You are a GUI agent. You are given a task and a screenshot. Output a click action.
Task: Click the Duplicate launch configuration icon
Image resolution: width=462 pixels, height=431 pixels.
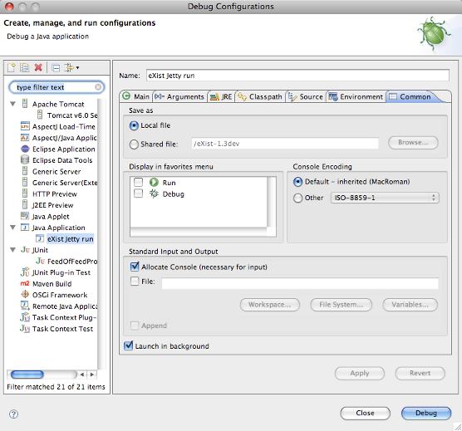(x=24, y=68)
